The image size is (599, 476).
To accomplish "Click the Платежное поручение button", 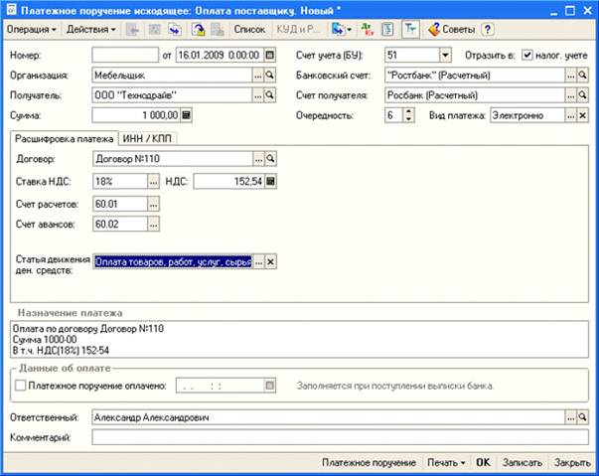I will (369, 463).
